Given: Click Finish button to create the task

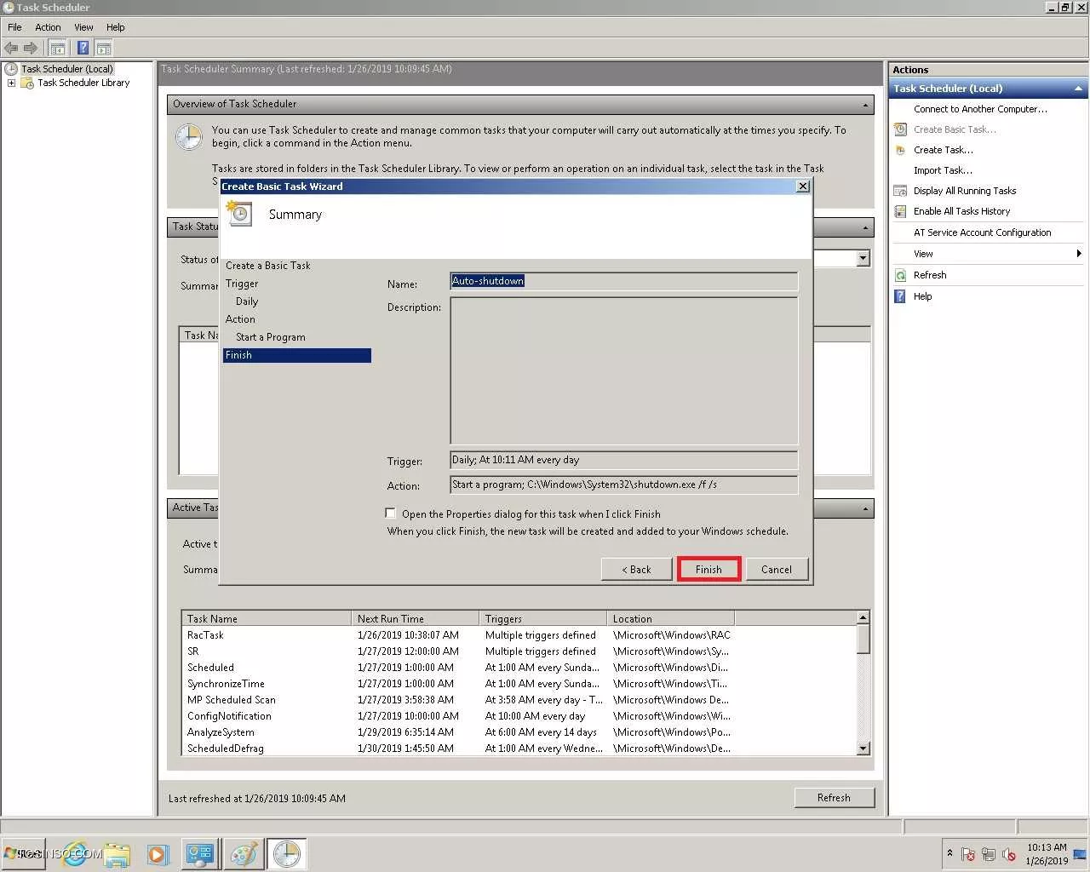Looking at the screenshot, I should (708, 570).
